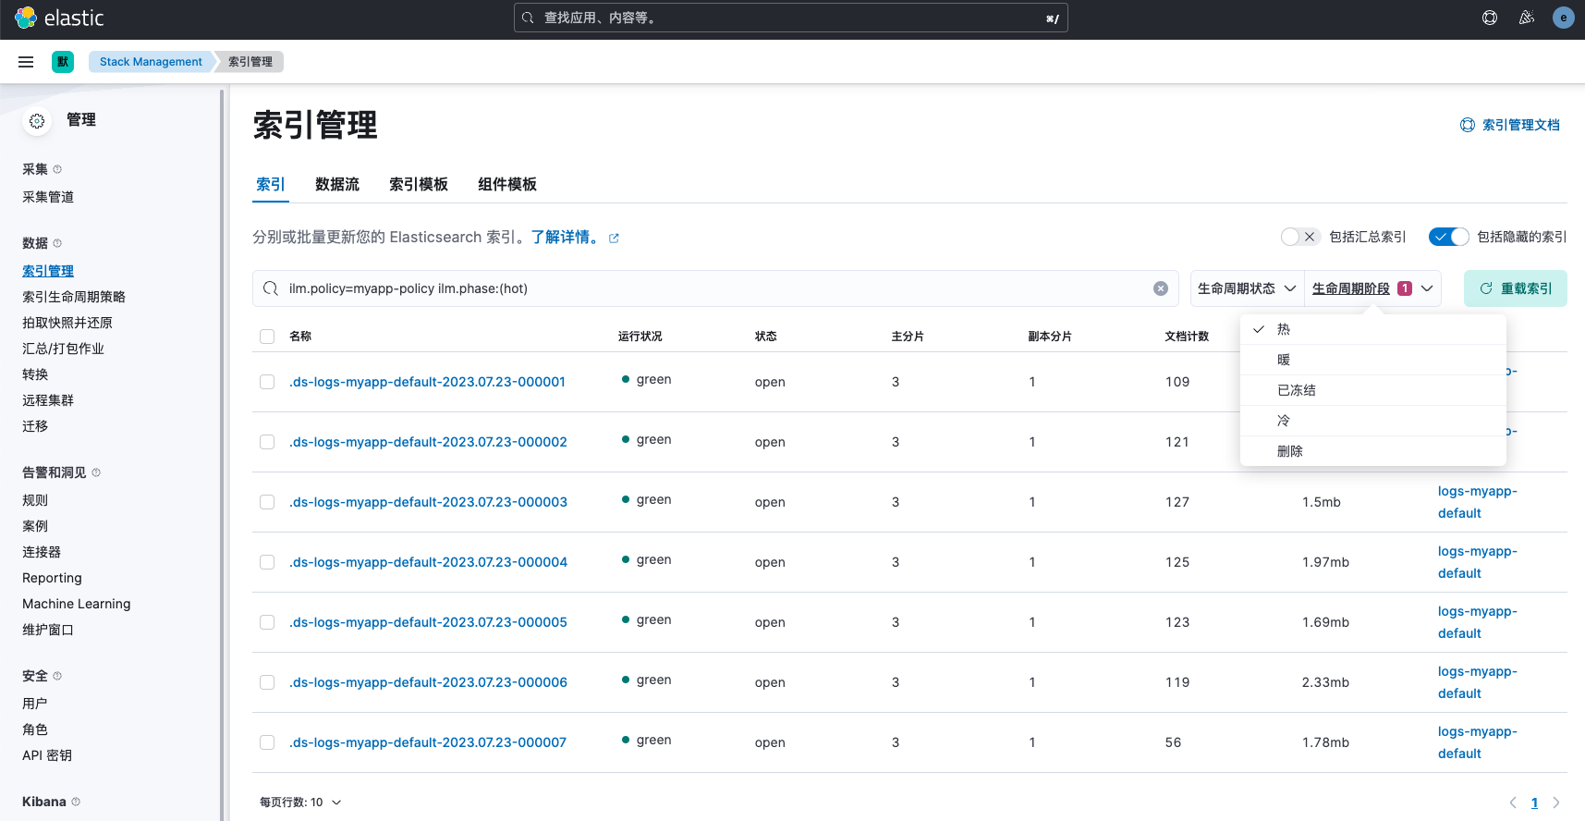
Task: Clear the search filter text
Action: 1161,288
